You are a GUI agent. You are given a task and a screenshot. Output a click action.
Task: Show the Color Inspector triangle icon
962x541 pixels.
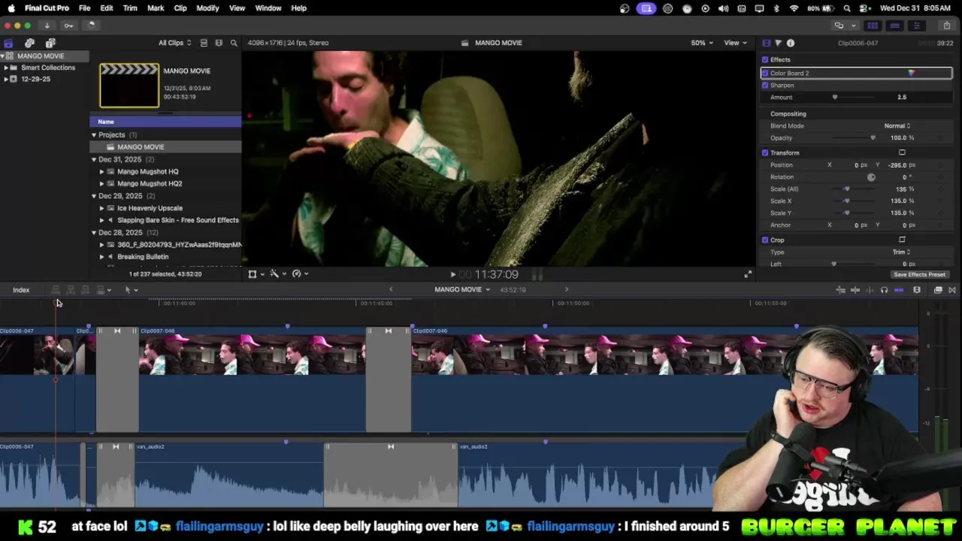(778, 43)
